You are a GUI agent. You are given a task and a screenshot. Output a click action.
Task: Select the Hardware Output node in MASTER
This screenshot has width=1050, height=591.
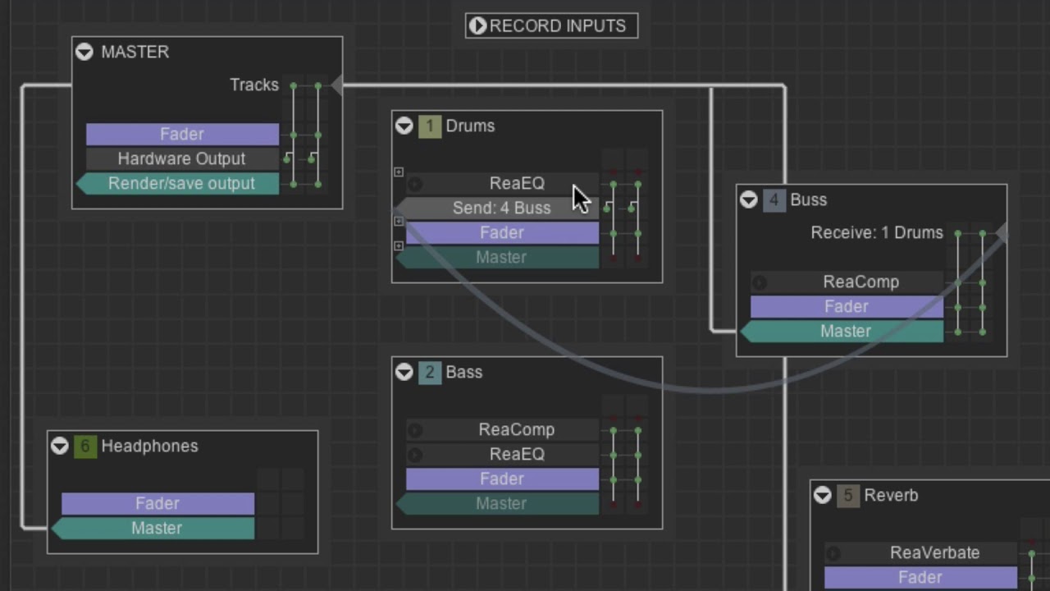[x=182, y=159]
